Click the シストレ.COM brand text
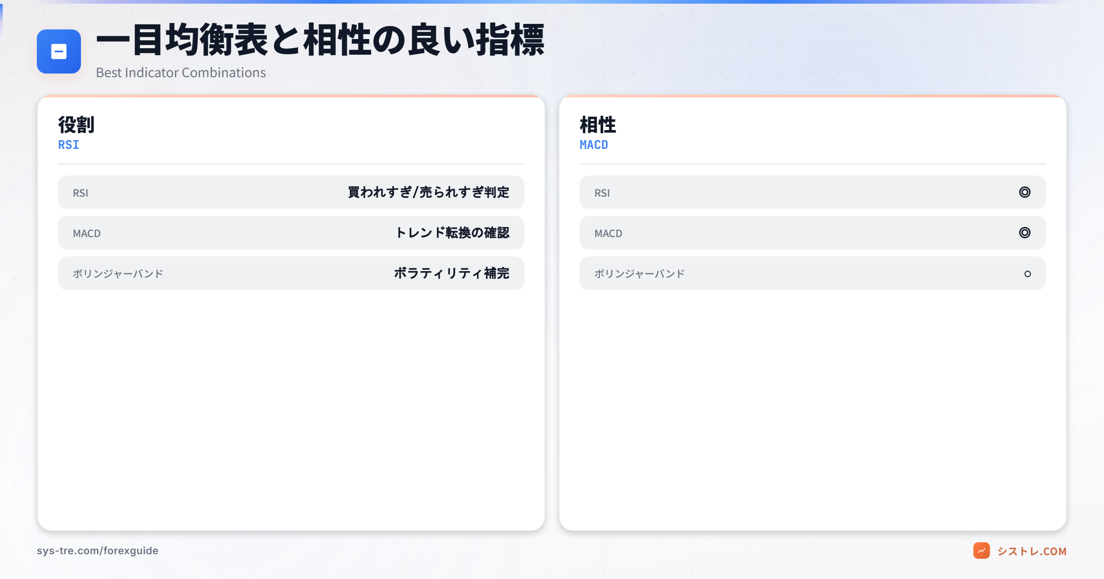Viewport: 1104px width, 579px height. point(1031,551)
